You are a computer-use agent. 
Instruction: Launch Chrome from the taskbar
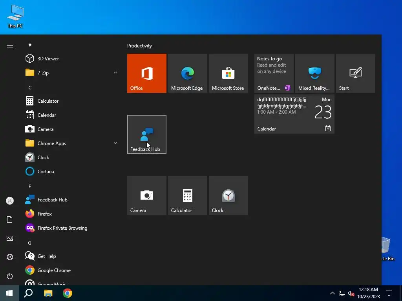pyautogui.click(x=68, y=293)
